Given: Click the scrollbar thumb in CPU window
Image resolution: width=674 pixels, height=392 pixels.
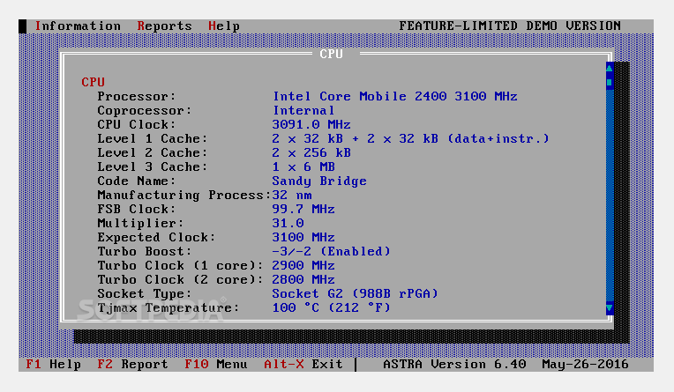Looking at the screenshot, I should click(609, 82).
